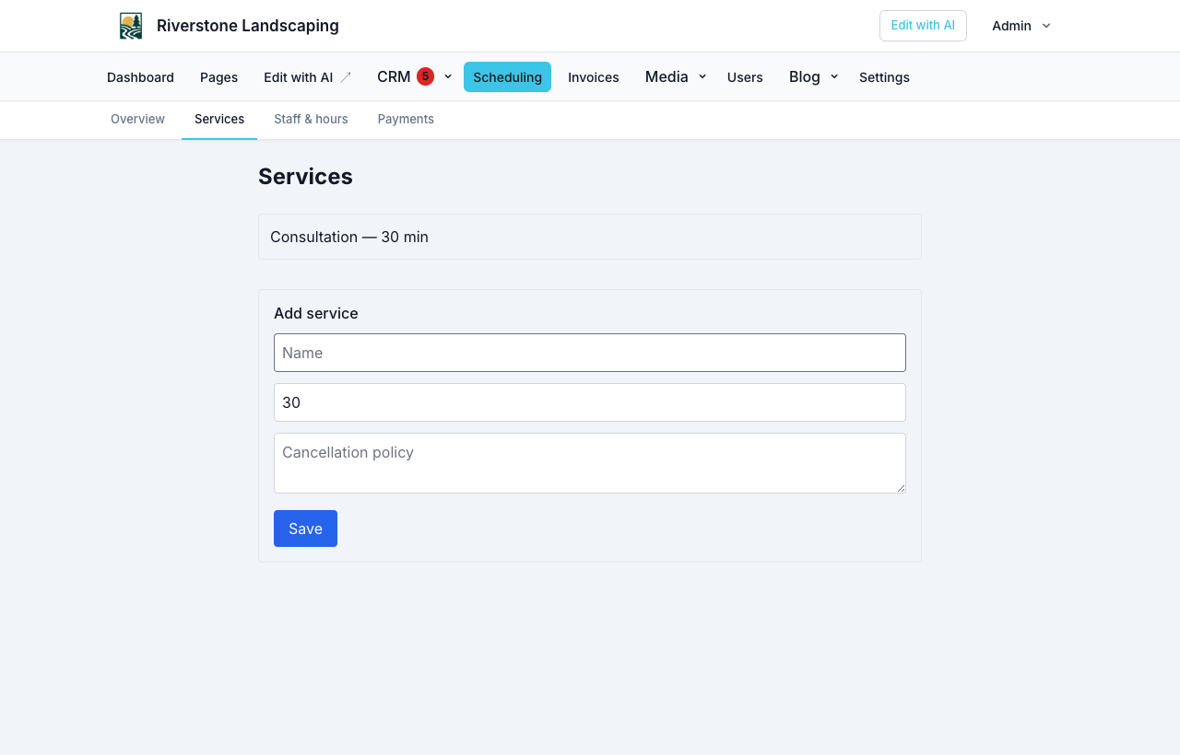Focus the service Name input field
This screenshot has width=1180, height=755.
590,353
